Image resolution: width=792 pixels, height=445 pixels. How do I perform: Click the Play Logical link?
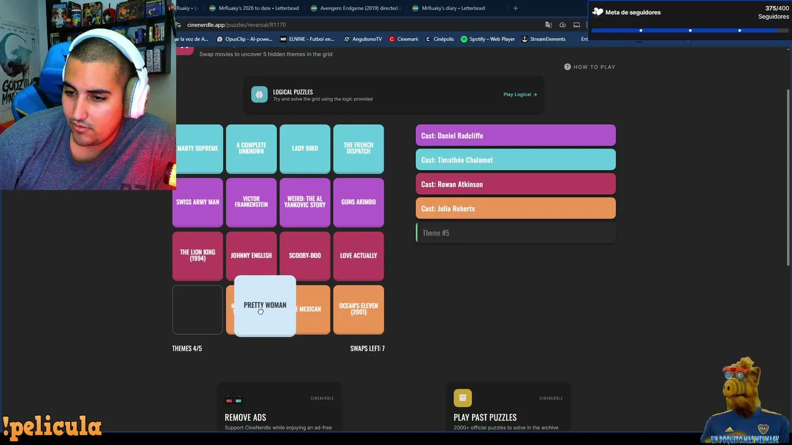tap(520, 95)
